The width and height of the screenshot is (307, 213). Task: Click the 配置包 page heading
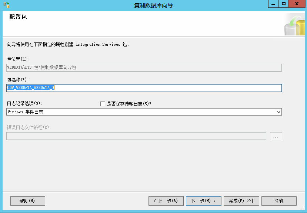click(x=18, y=17)
